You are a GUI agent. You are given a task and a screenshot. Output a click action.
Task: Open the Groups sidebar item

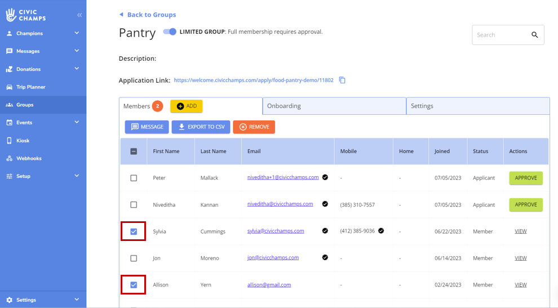click(25, 105)
